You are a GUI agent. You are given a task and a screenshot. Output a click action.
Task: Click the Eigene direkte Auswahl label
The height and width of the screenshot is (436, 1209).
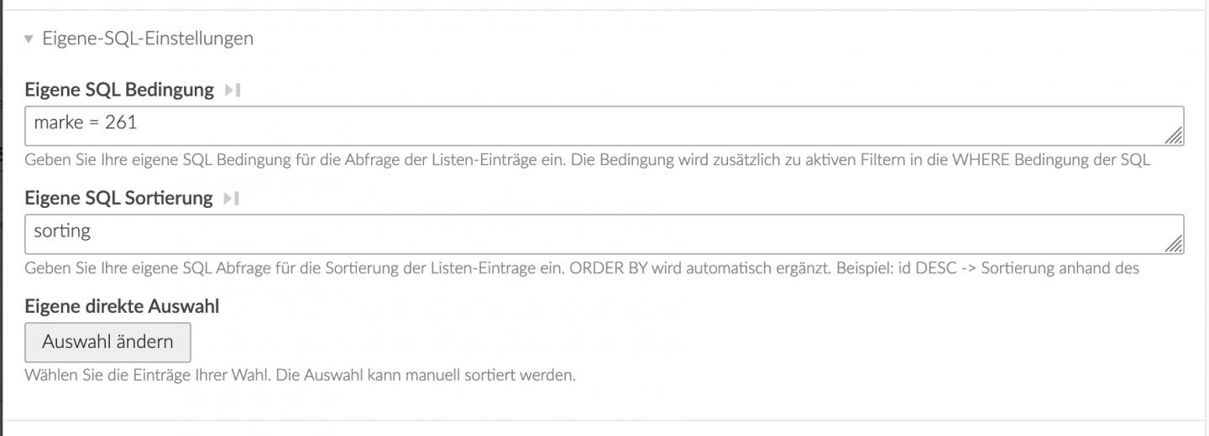pyautogui.click(x=122, y=307)
